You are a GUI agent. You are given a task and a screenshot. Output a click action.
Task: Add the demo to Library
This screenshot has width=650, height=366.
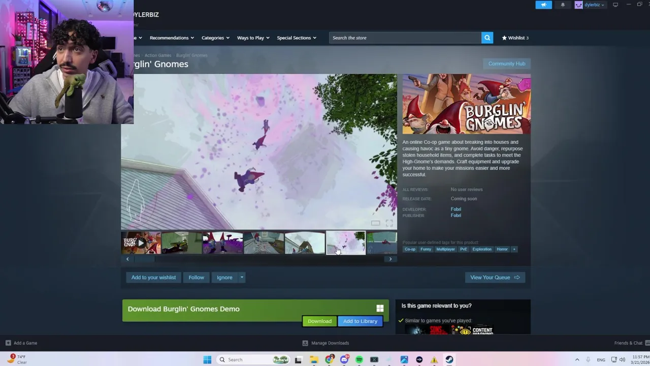pyautogui.click(x=360, y=321)
